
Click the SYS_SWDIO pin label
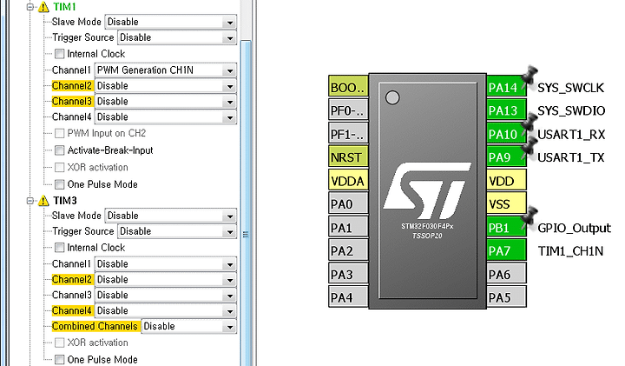coord(571,110)
